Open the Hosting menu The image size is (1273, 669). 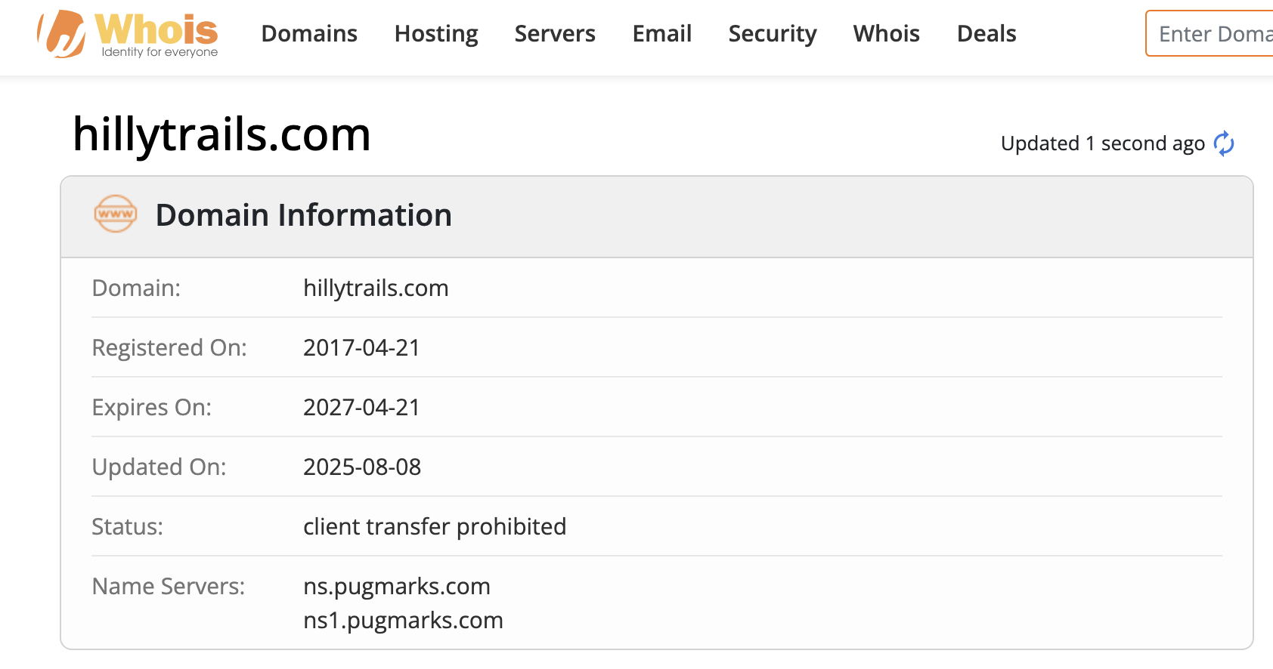pyautogui.click(x=436, y=34)
